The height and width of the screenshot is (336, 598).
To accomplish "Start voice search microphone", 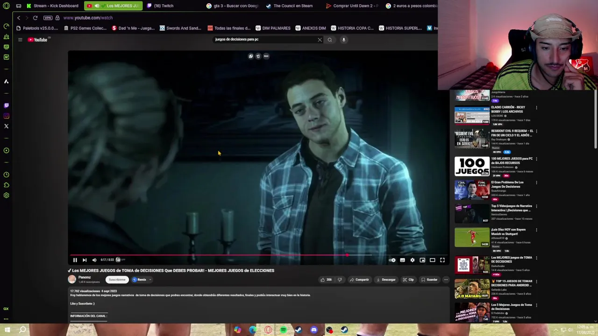I will 343,40.
